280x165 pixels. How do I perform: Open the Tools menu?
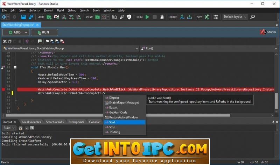[x=96, y=10]
